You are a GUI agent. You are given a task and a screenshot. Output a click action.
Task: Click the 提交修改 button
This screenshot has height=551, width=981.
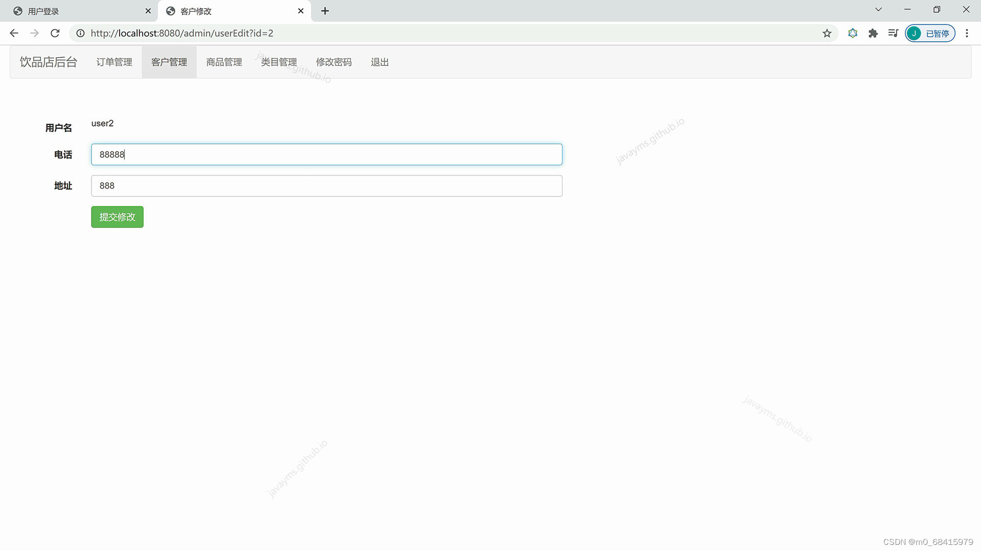click(117, 217)
